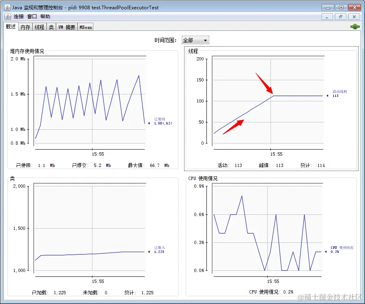Restore the inner connection window

point(341,17)
